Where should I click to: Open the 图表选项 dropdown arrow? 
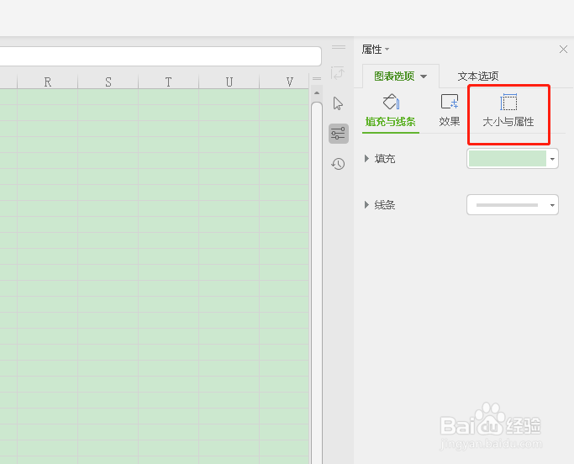click(424, 76)
